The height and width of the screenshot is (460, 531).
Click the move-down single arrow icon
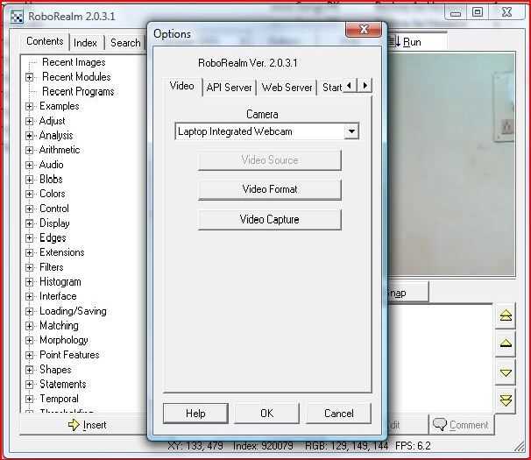point(506,372)
